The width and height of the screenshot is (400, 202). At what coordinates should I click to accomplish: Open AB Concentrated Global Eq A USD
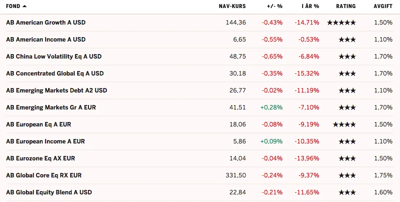click(x=55, y=73)
